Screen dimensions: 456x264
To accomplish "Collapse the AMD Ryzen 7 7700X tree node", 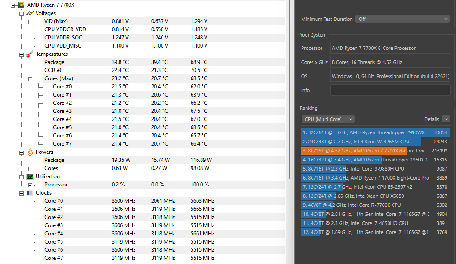I will (x=13, y=5).
